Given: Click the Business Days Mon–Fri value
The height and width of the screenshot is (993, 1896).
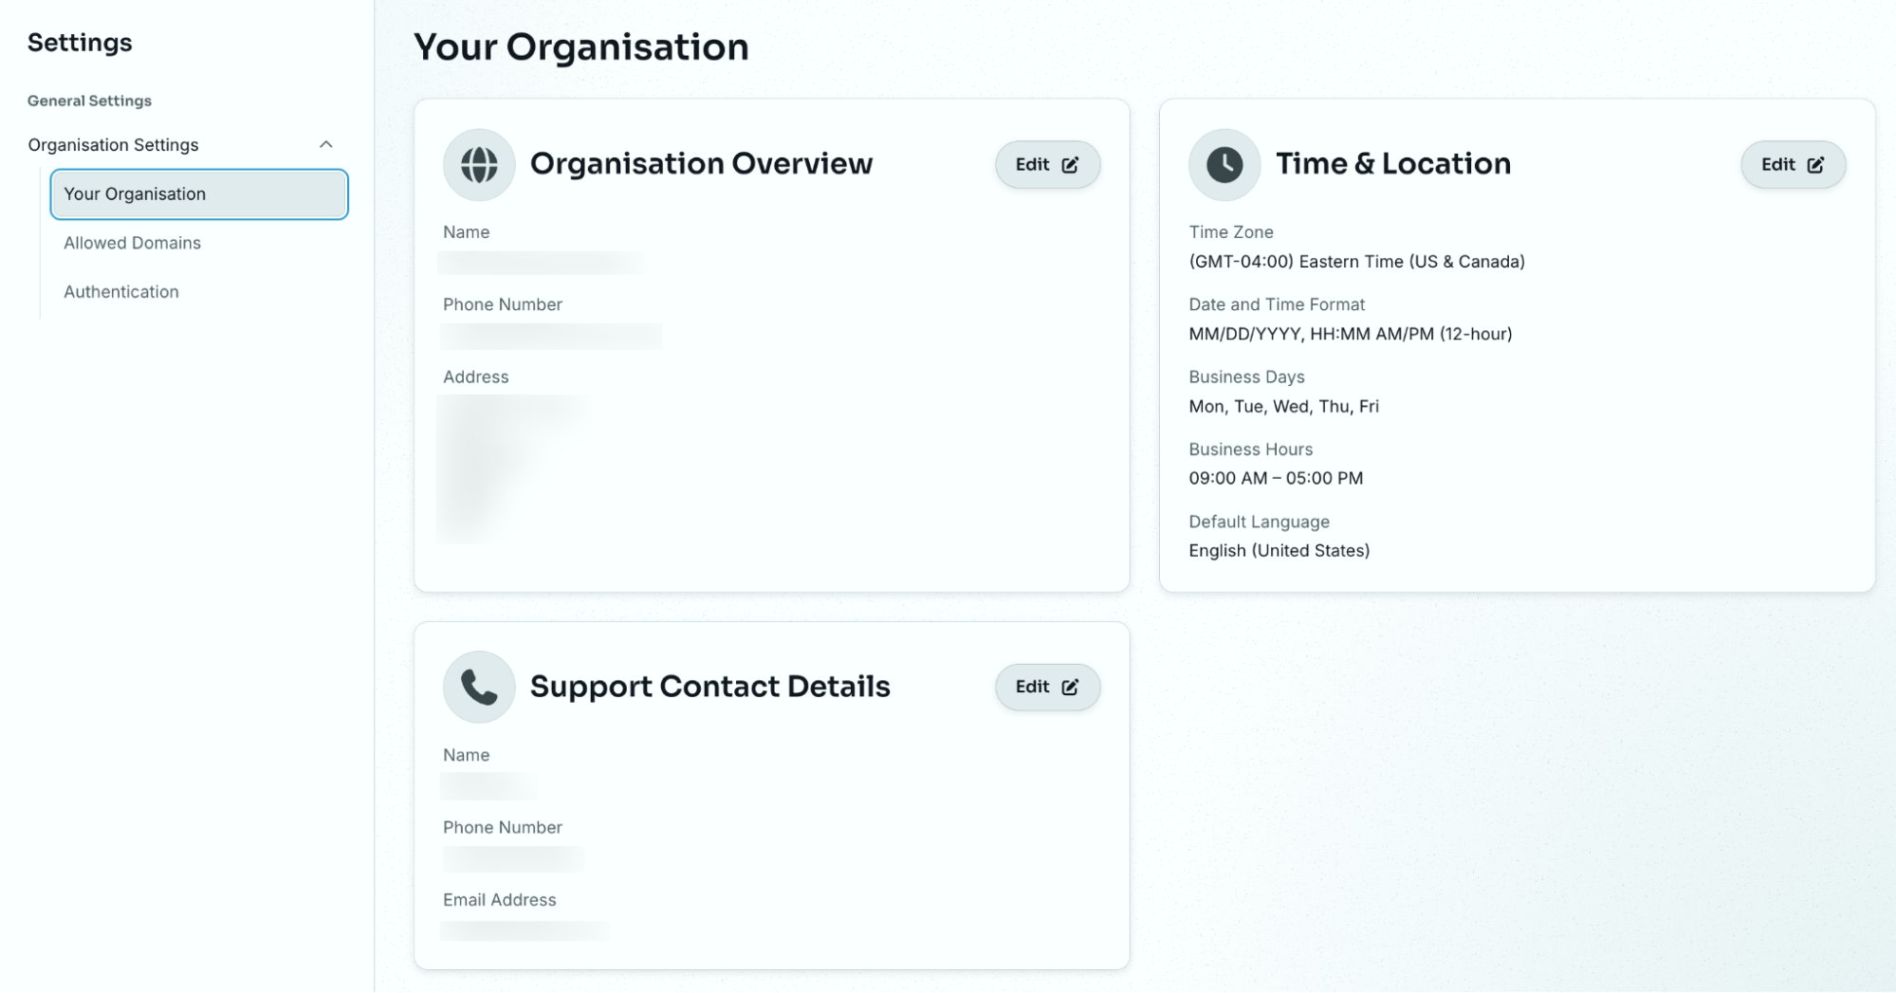Looking at the screenshot, I should (1283, 407).
